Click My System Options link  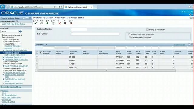(10, 95)
